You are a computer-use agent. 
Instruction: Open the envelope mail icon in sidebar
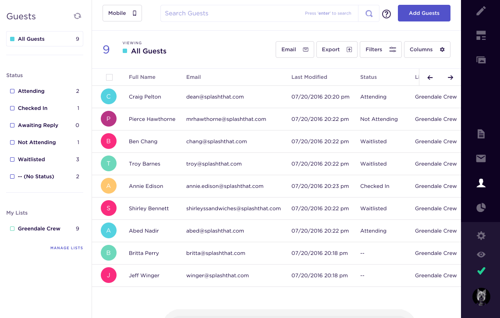click(x=481, y=159)
